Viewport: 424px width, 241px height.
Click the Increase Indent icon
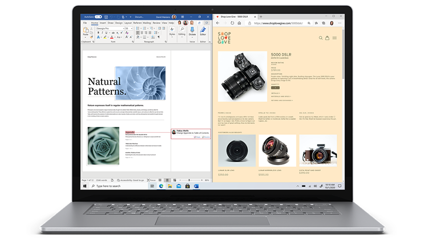(x=163, y=28)
